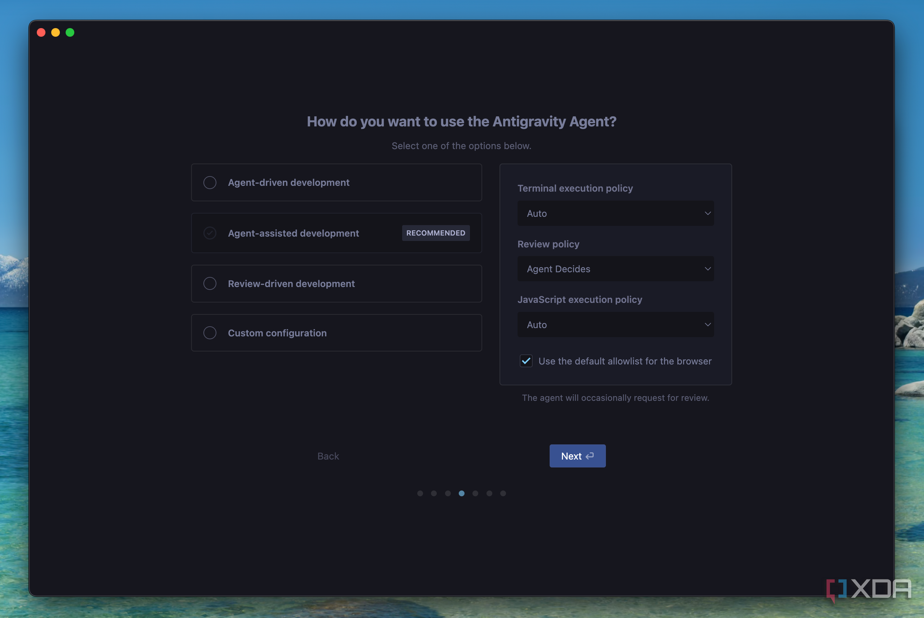Click the highlighted fourth step dot
Image resolution: width=924 pixels, height=618 pixels.
tap(461, 493)
